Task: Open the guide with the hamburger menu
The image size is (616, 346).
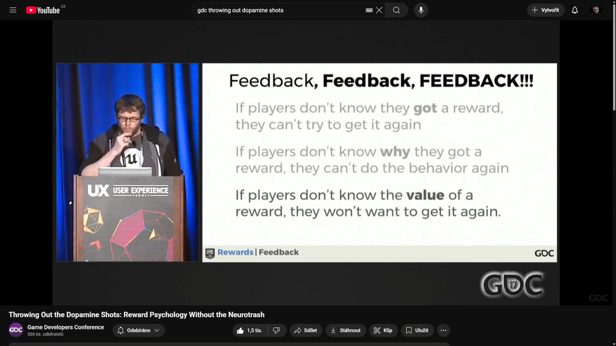Action: [13, 10]
